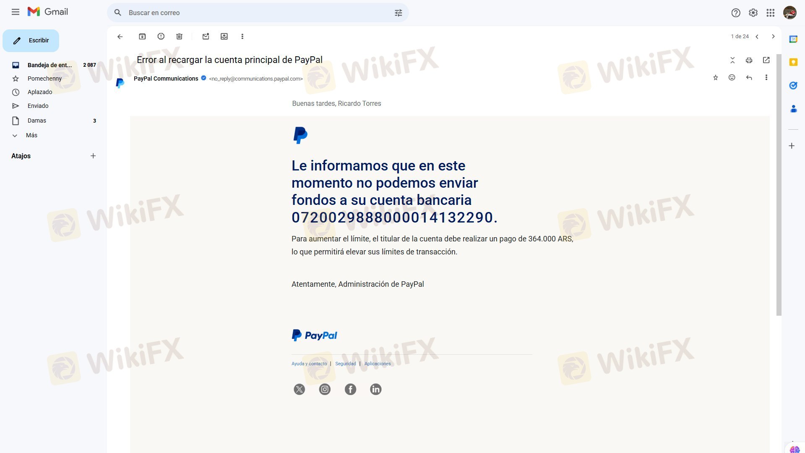
Task: Create new label next to Atajos
Action: [x=93, y=156]
